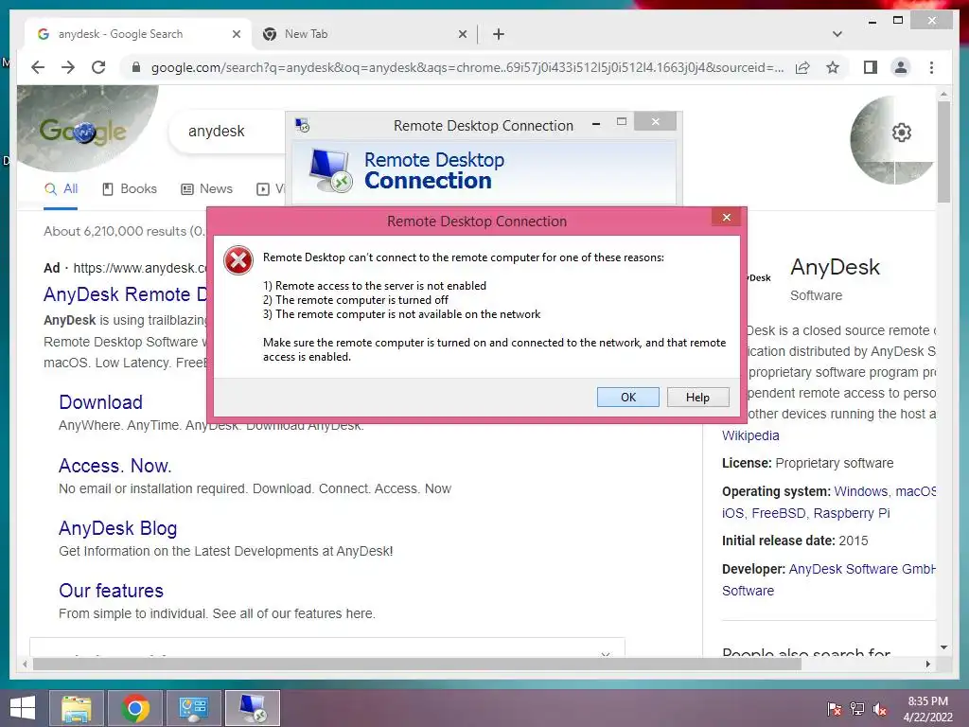Viewport: 969px width, 727px height.
Task: Click the FreeBSD operating system link
Action: [x=779, y=513]
